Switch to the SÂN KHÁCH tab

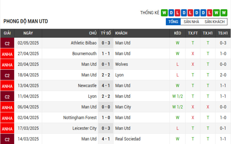(215, 22)
